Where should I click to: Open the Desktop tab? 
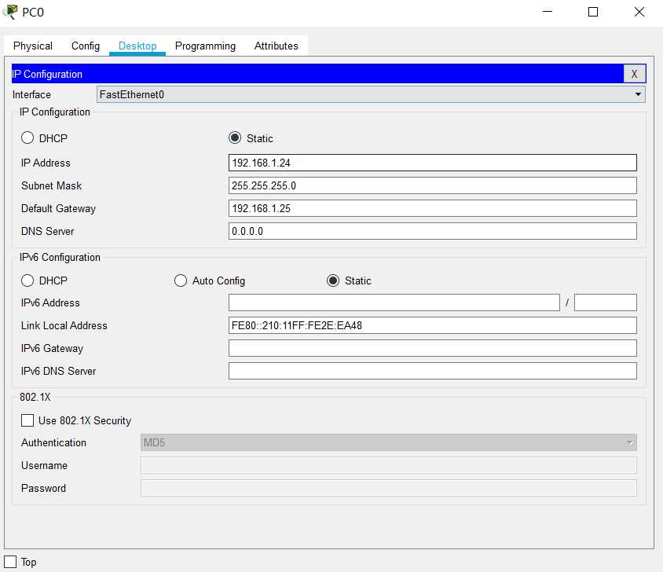(137, 46)
